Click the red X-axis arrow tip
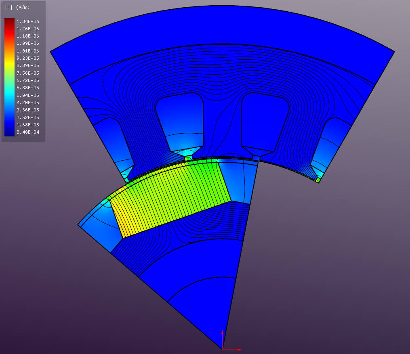This screenshot has width=410, height=354. click(x=240, y=349)
